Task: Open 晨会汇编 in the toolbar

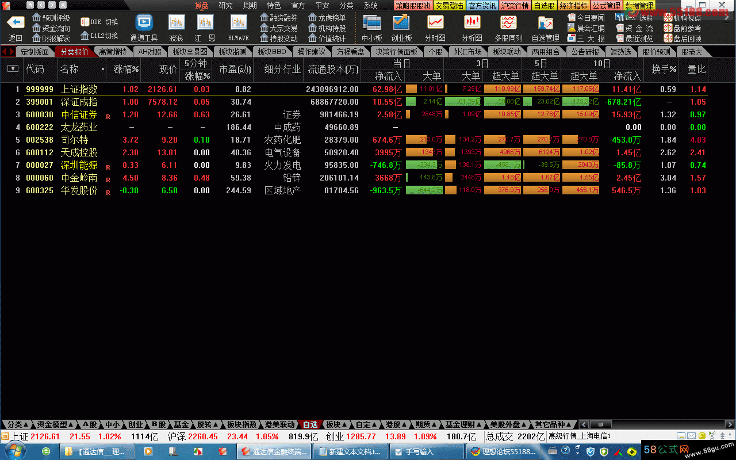Action: point(586,28)
